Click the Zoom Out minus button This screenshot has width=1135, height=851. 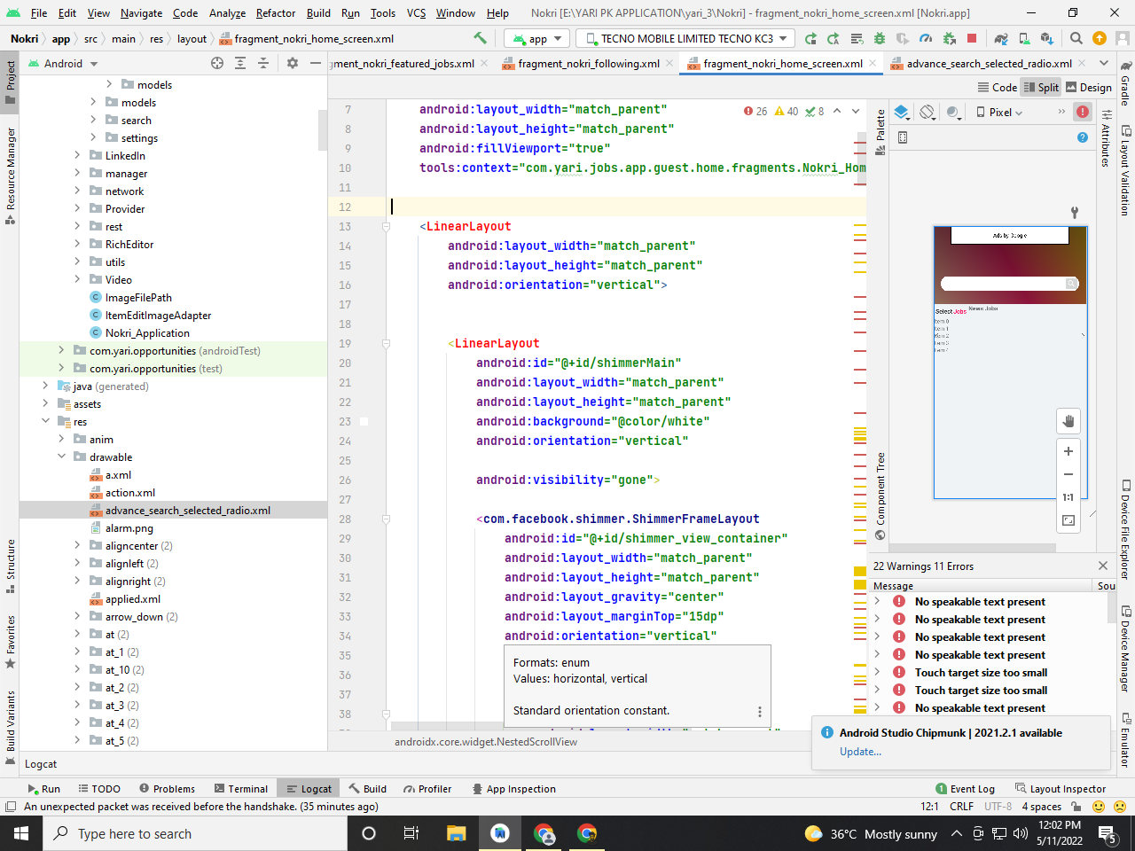(x=1068, y=474)
